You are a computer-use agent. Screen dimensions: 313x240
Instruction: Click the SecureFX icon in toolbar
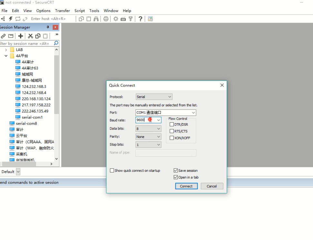(150, 19)
